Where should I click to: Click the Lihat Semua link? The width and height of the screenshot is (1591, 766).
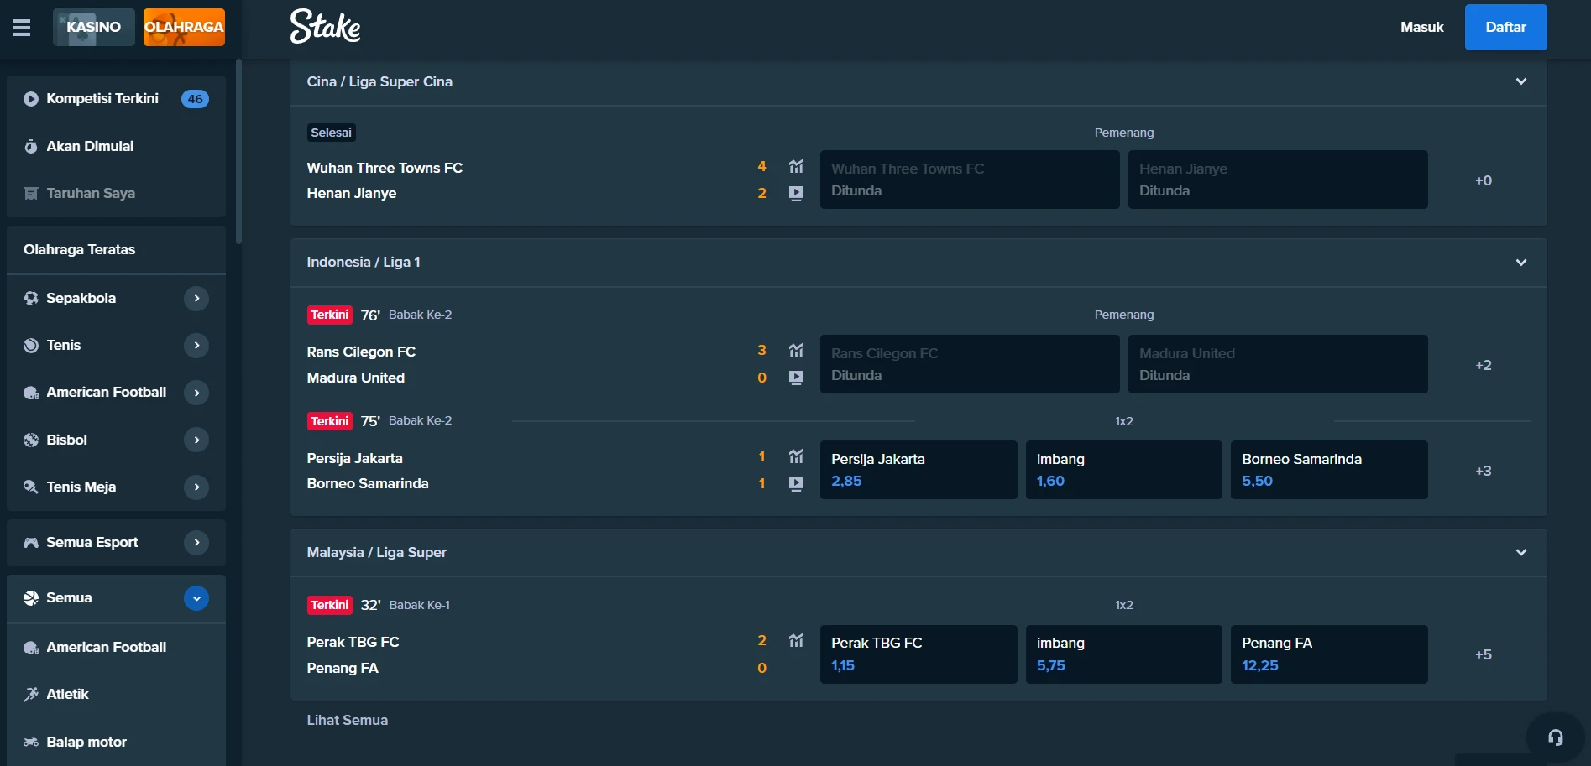pos(347,720)
